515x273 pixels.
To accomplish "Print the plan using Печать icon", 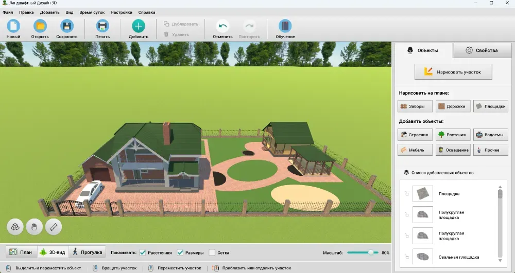I will 102,26.
